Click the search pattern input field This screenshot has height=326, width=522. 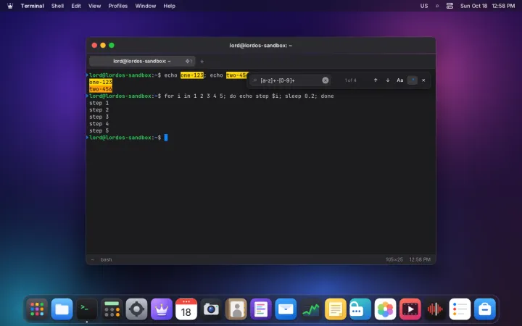(x=289, y=80)
